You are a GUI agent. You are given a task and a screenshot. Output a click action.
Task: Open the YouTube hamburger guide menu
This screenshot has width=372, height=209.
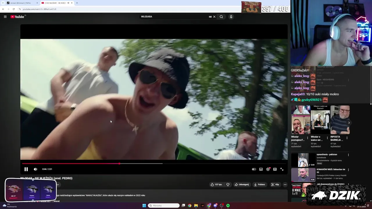pyautogui.click(x=5, y=17)
